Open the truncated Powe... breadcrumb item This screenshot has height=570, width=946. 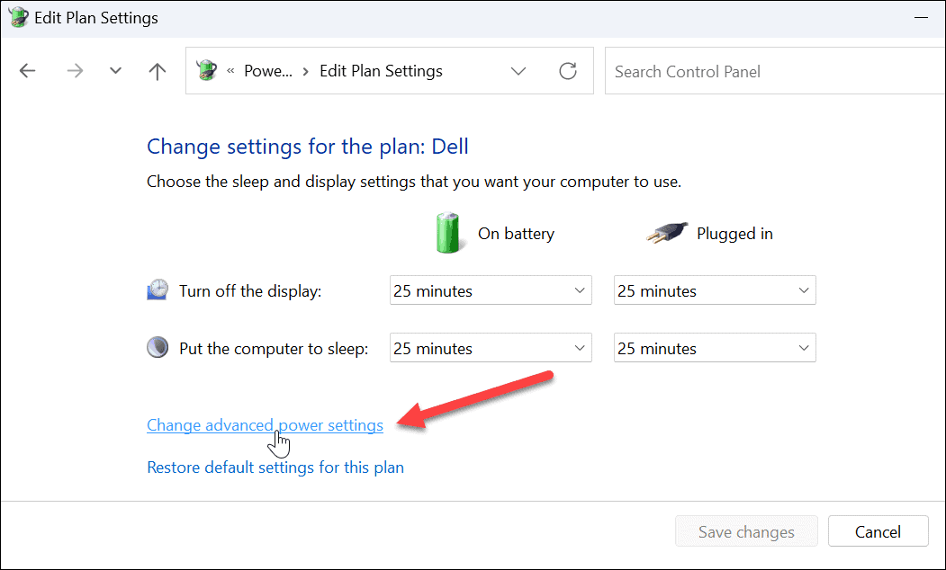pos(268,70)
